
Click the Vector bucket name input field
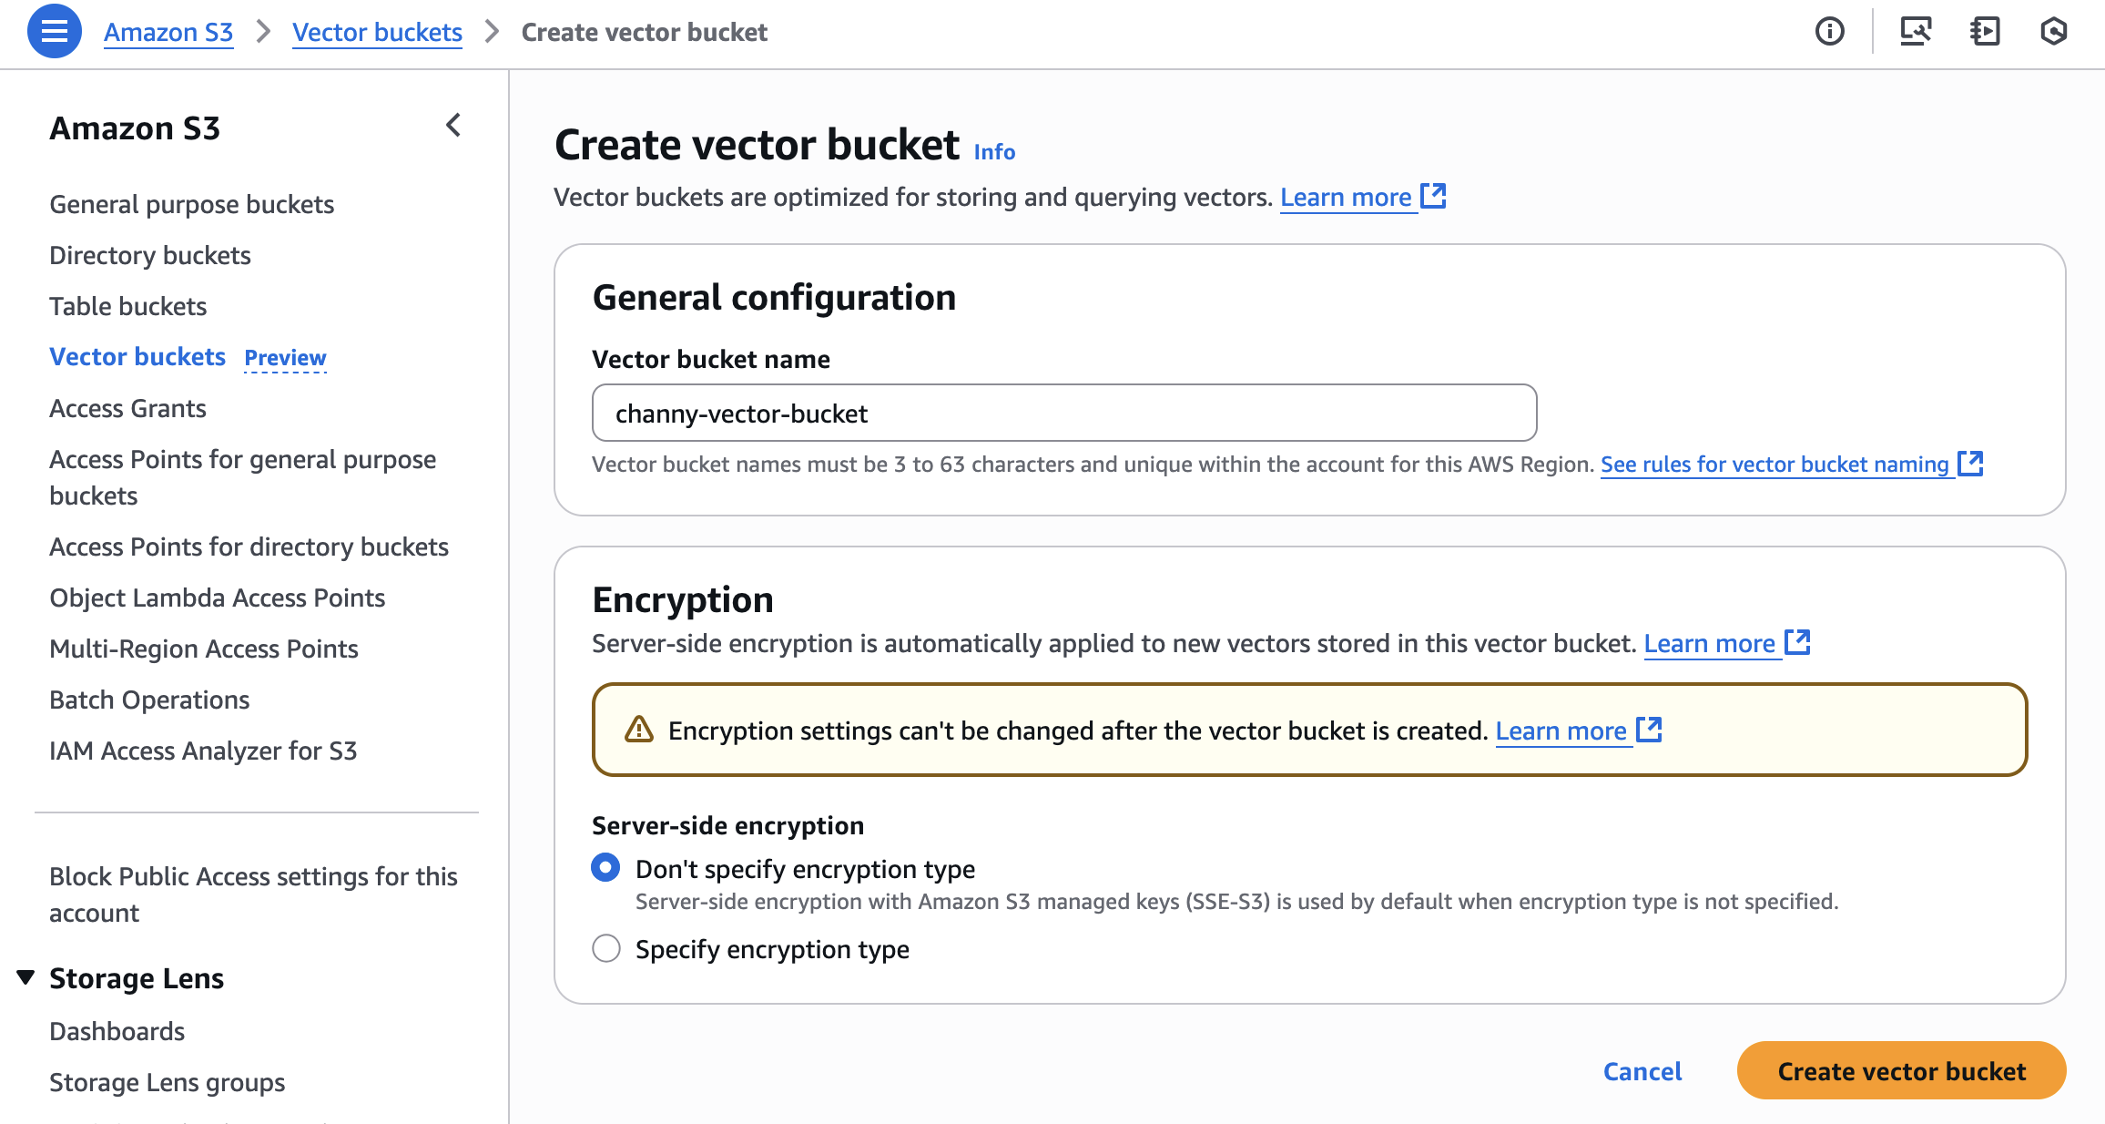coord(1063,413)
